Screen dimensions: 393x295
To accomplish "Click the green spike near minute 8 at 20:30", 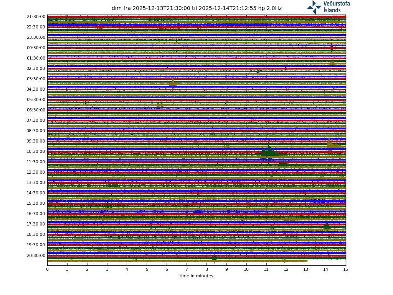I will click(215, 257).
